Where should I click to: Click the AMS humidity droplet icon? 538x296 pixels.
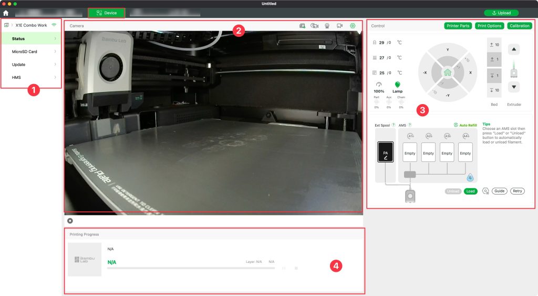coord(471,178)
